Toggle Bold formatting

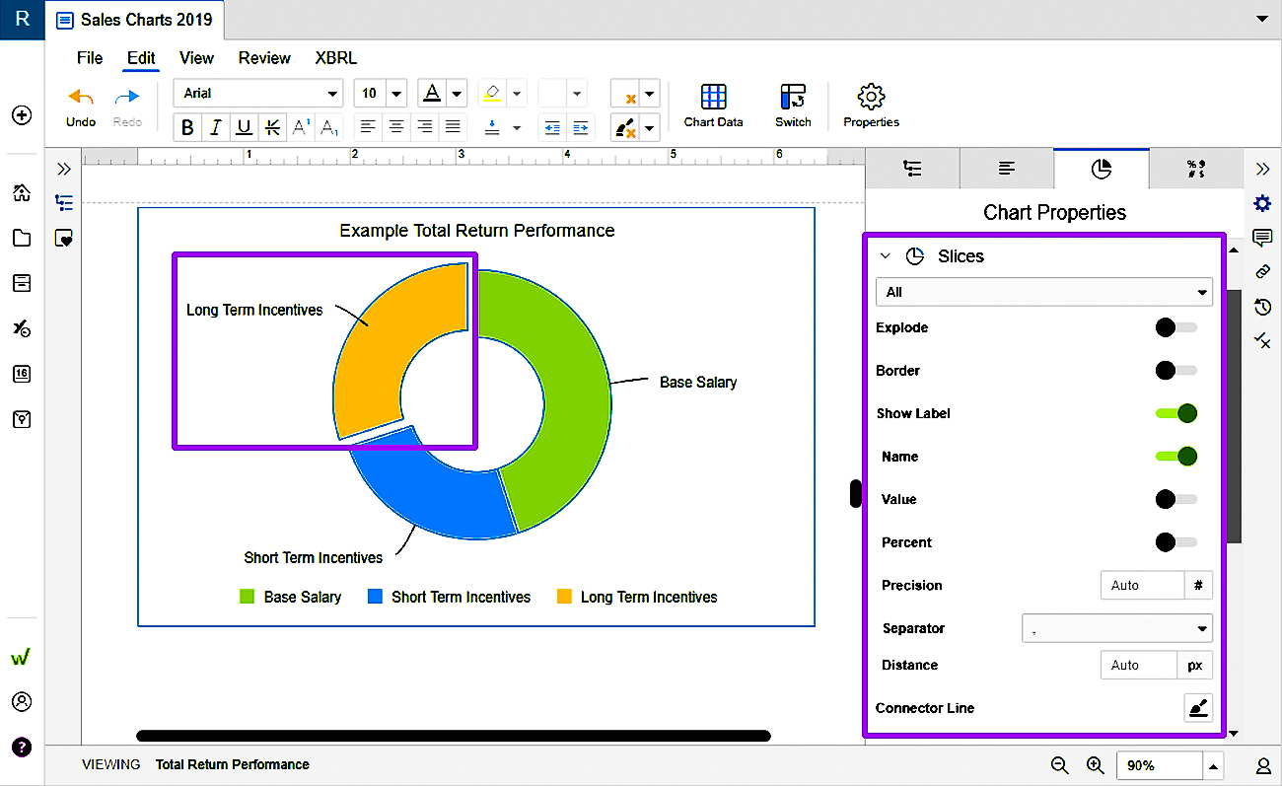pos(187,127)
